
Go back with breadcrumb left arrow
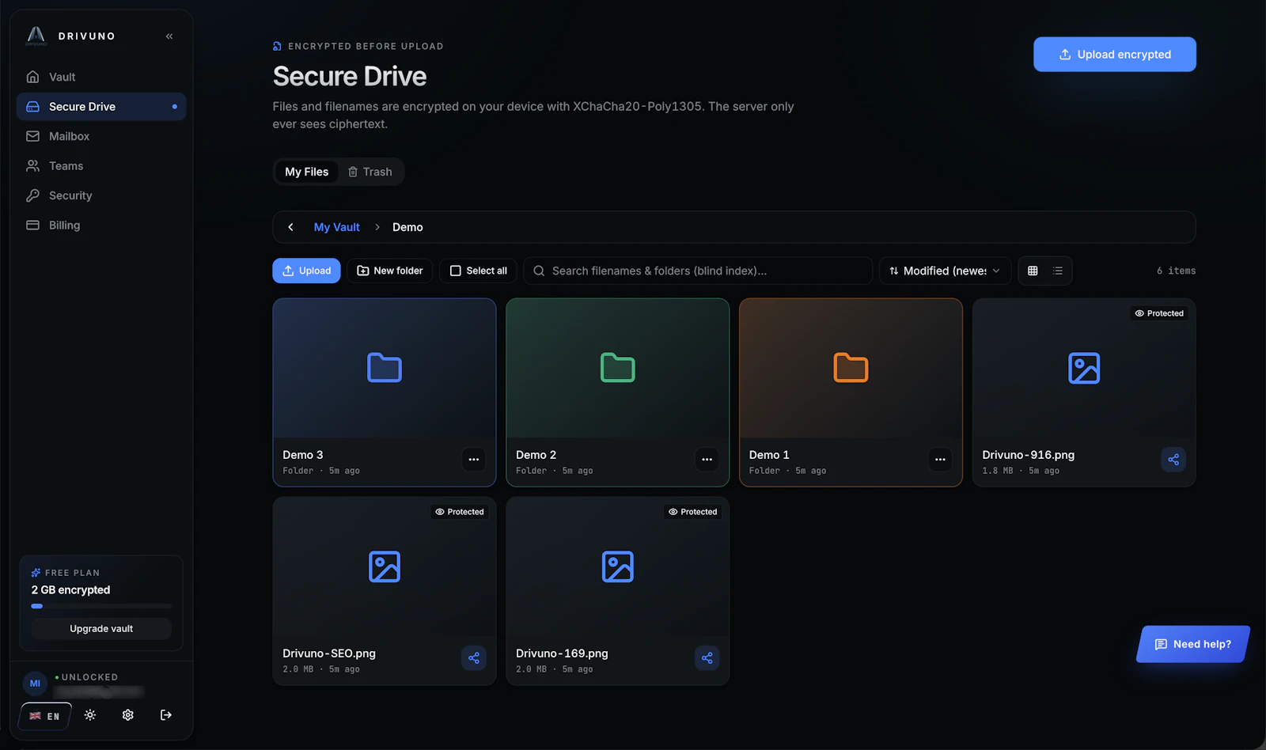(291, 227)
